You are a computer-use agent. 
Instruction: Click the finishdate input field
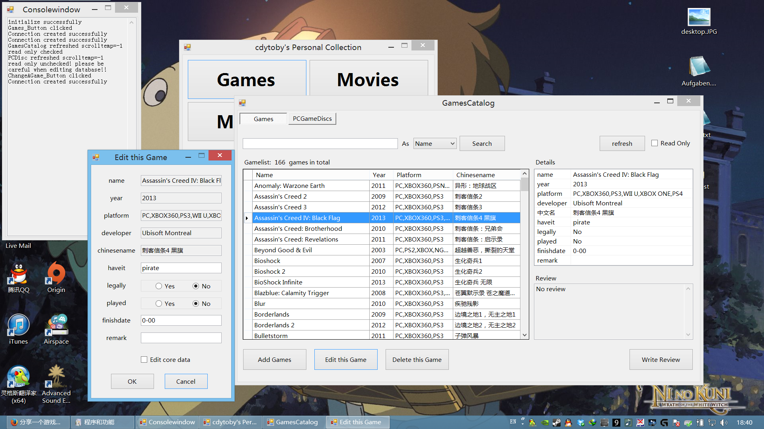tap(181, 320)
